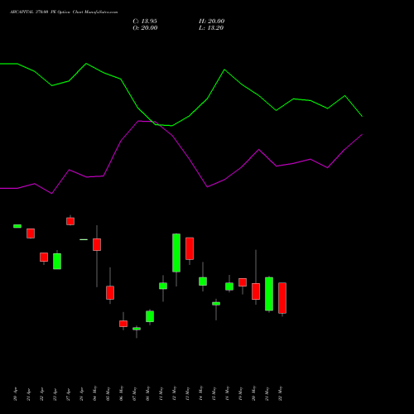Click the 06 May date label
The width and height of the screenshot is (414, 414).
coord(121,393)
